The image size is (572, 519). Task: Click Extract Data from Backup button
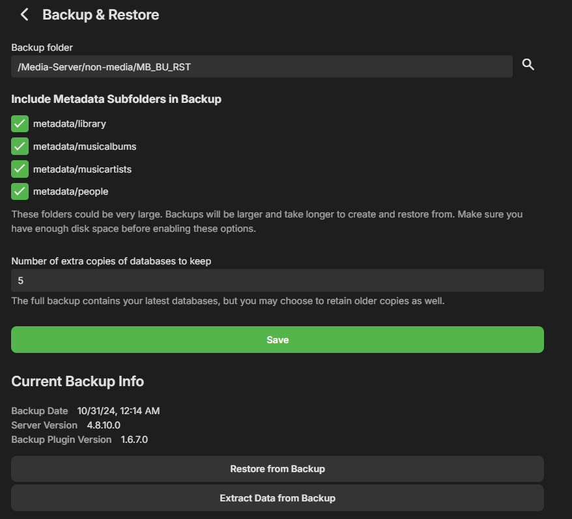click(278, 498)
